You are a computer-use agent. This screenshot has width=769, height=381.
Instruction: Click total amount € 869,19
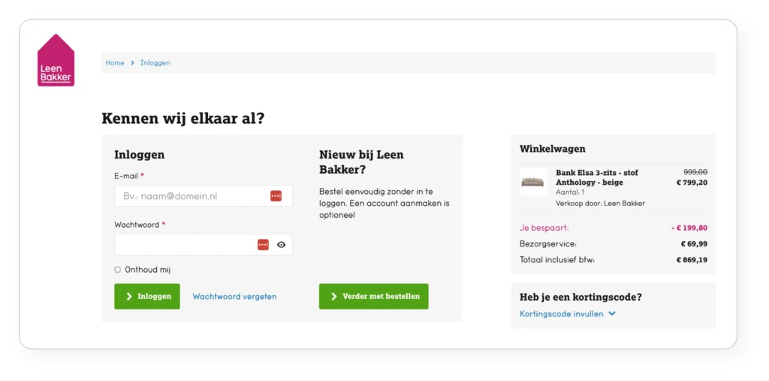692,260
